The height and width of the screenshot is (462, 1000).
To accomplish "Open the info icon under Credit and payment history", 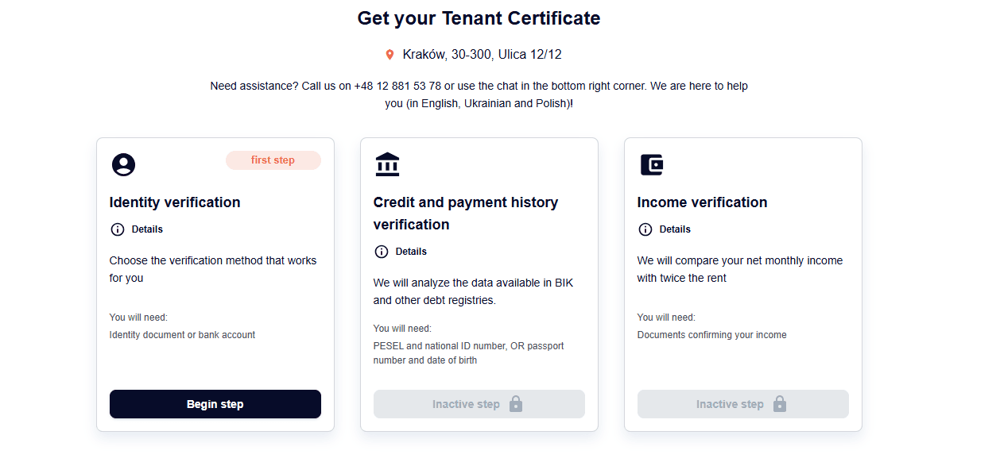I will (x=382, y=252).
